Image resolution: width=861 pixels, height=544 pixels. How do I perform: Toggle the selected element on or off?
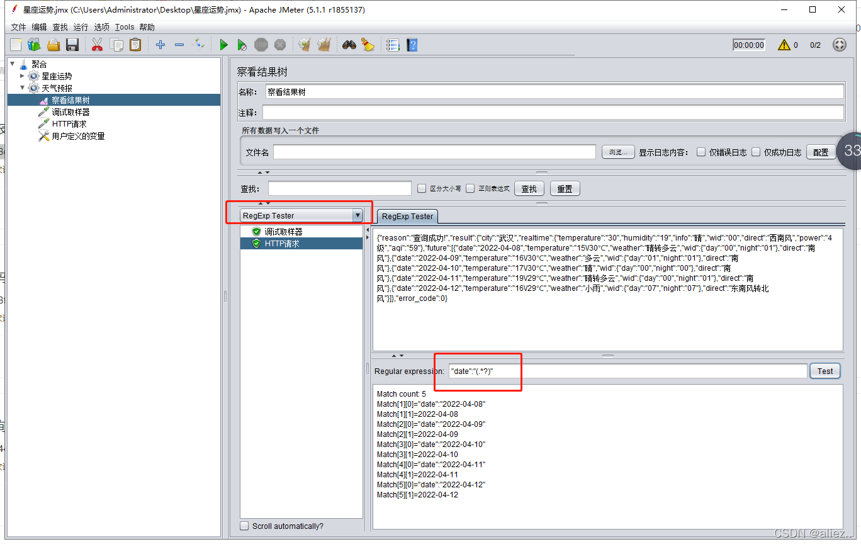click(x=198, y=45)
